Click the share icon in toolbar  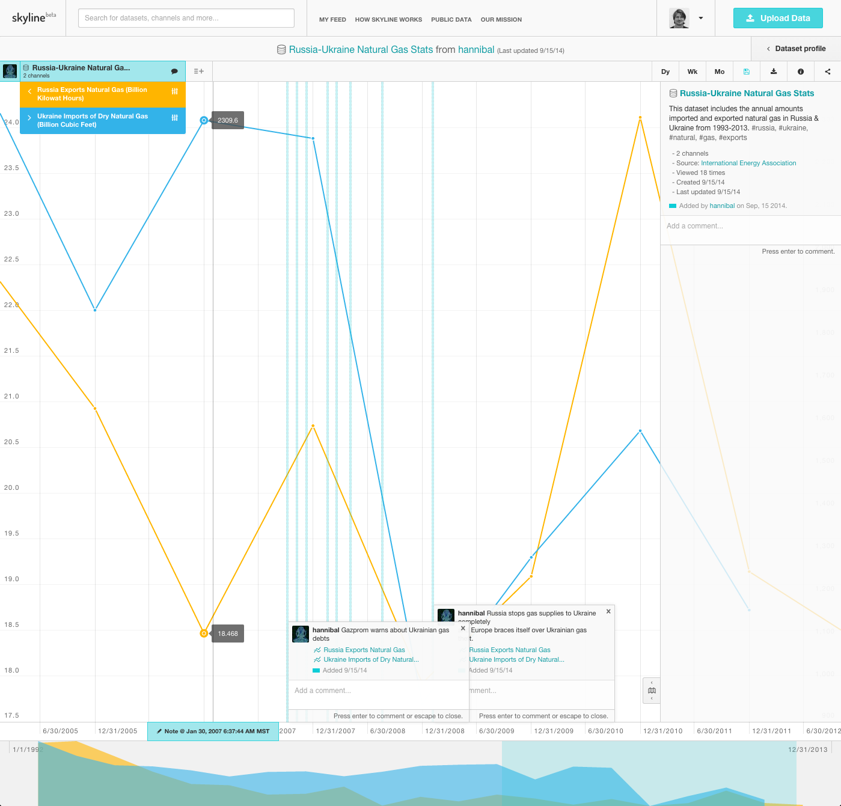(x=828, y=72)
